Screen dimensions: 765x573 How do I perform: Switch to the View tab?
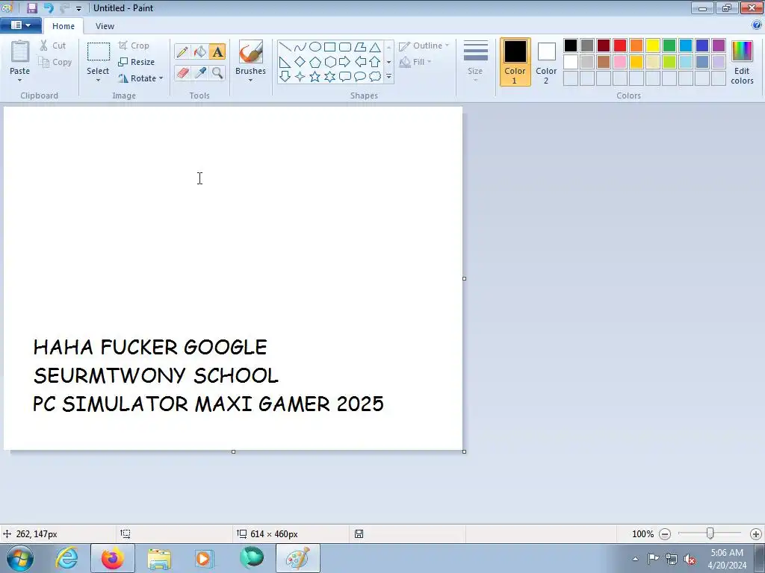point(105,26)
